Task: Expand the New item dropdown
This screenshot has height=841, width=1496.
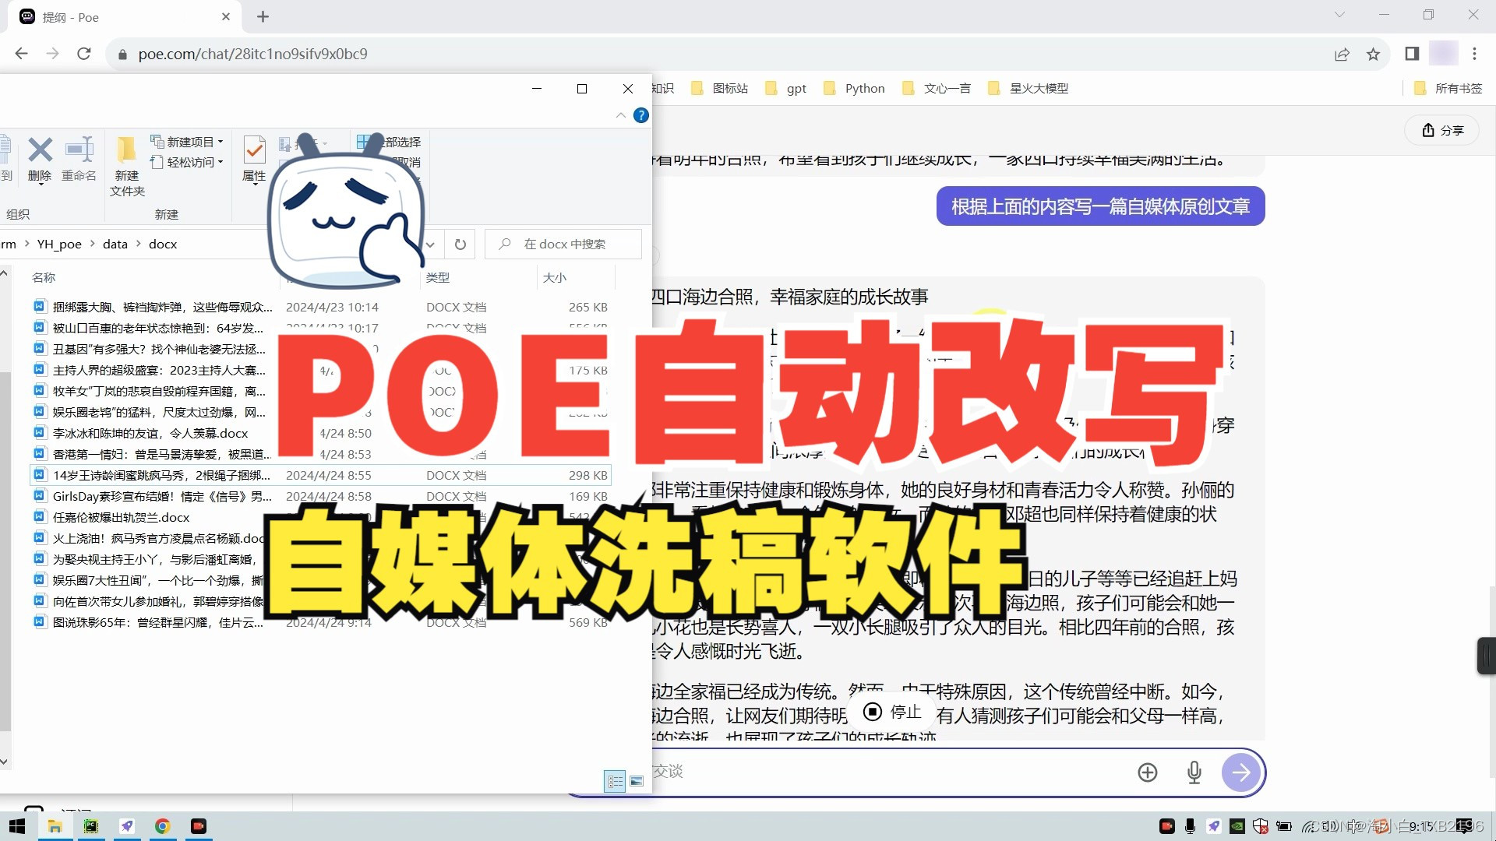Action: (187, 142)
